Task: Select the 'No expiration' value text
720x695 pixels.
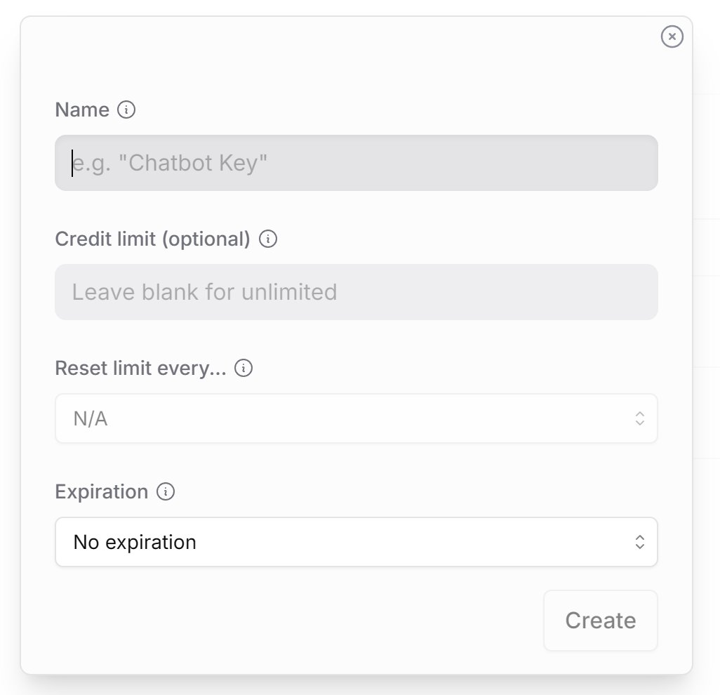Action: (x=135, y=542)
